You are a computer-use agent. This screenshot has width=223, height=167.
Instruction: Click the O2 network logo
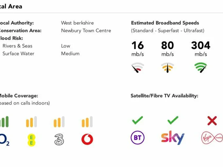pyautogui.click(x=4, y=140)
